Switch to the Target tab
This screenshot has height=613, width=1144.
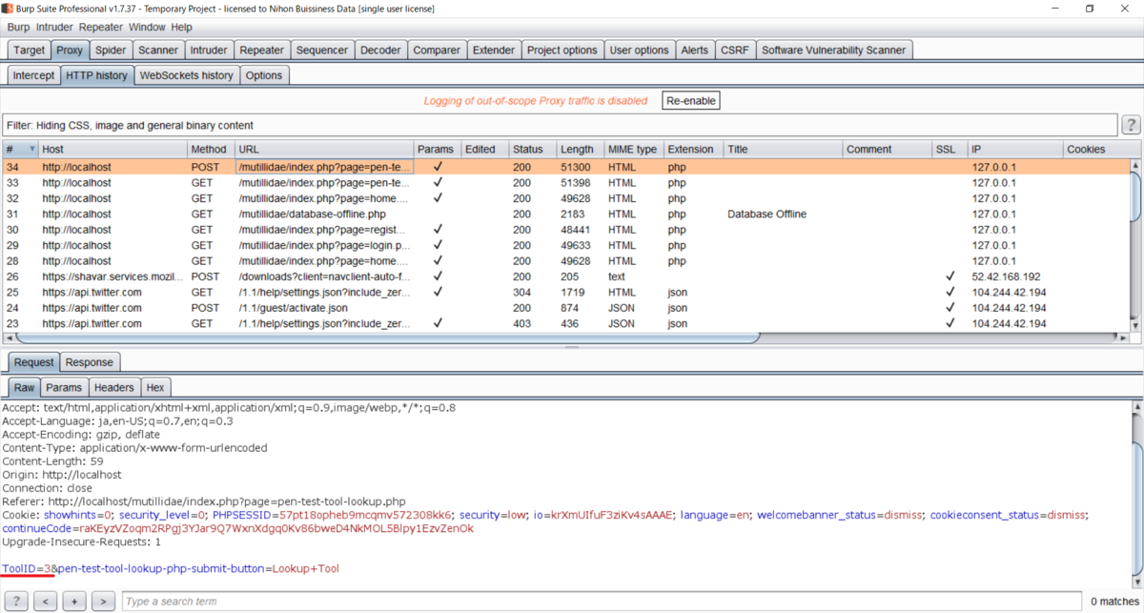29,51
